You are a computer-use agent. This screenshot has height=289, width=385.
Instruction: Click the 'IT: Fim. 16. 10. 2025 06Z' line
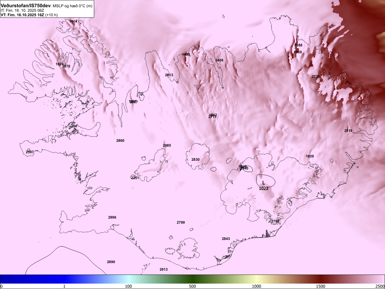(x=22, y=10)
